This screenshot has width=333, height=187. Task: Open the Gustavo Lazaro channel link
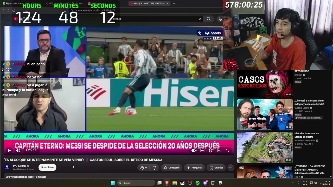[x=302, y=108]
